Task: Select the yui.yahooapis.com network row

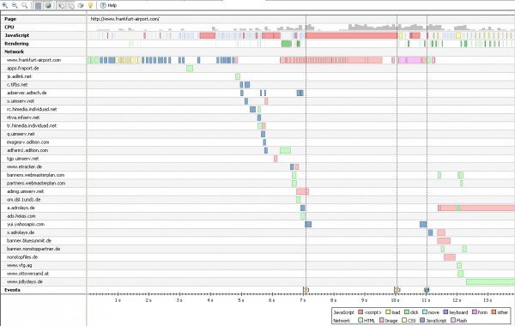Action: (x=25, y=224)
